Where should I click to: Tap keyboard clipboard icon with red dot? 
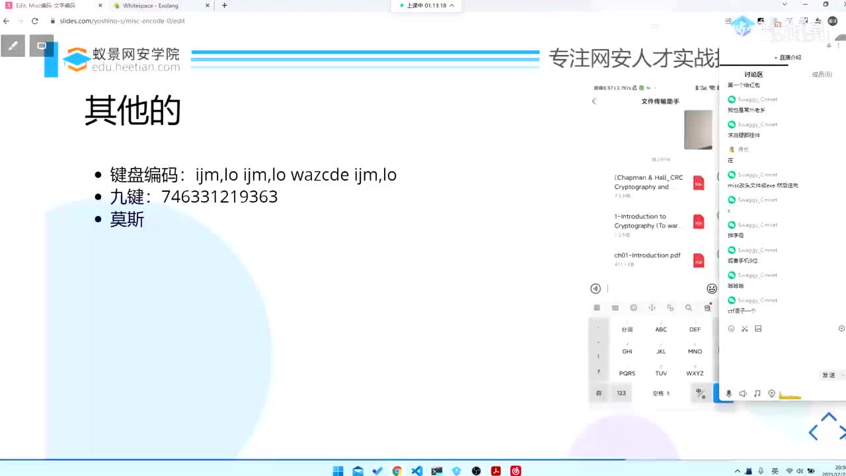[707, 307]
